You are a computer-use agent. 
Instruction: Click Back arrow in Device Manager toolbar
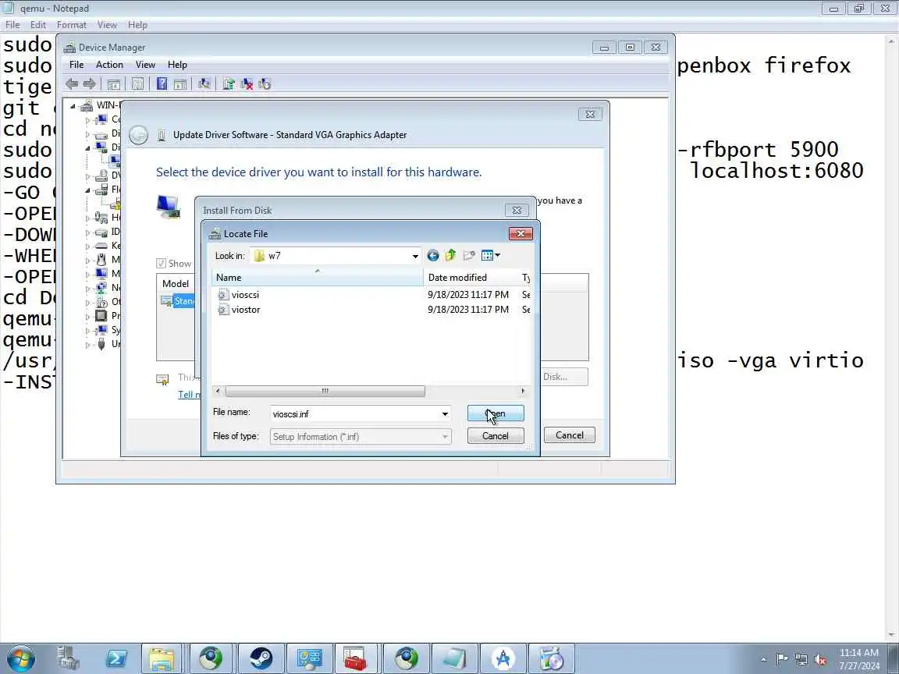pyautogui.click(x=72, y=83)
